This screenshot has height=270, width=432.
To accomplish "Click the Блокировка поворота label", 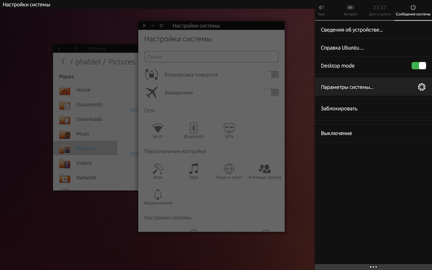I will (x=191, y=75).
